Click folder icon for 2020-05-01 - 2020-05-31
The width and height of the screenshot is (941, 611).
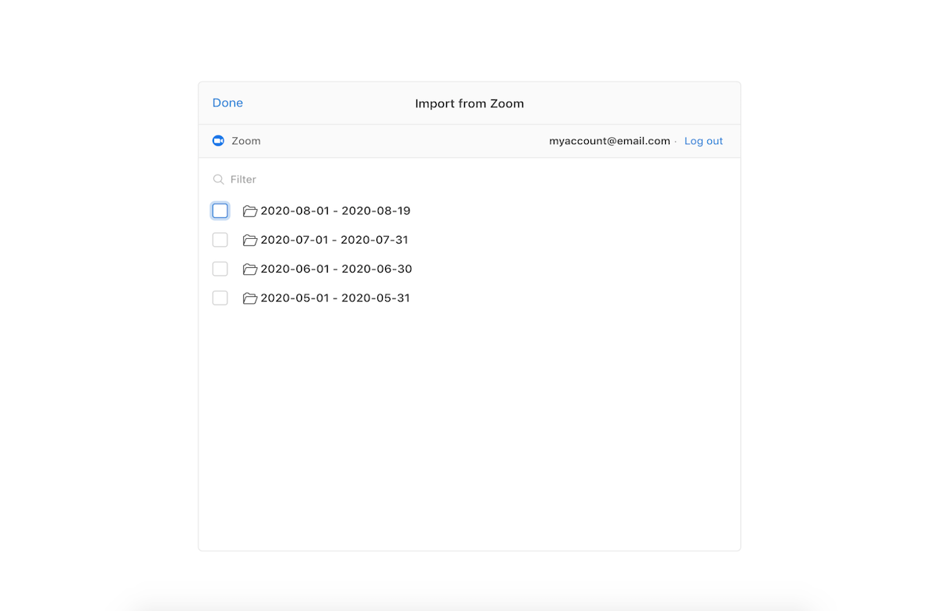coord(250,298)
